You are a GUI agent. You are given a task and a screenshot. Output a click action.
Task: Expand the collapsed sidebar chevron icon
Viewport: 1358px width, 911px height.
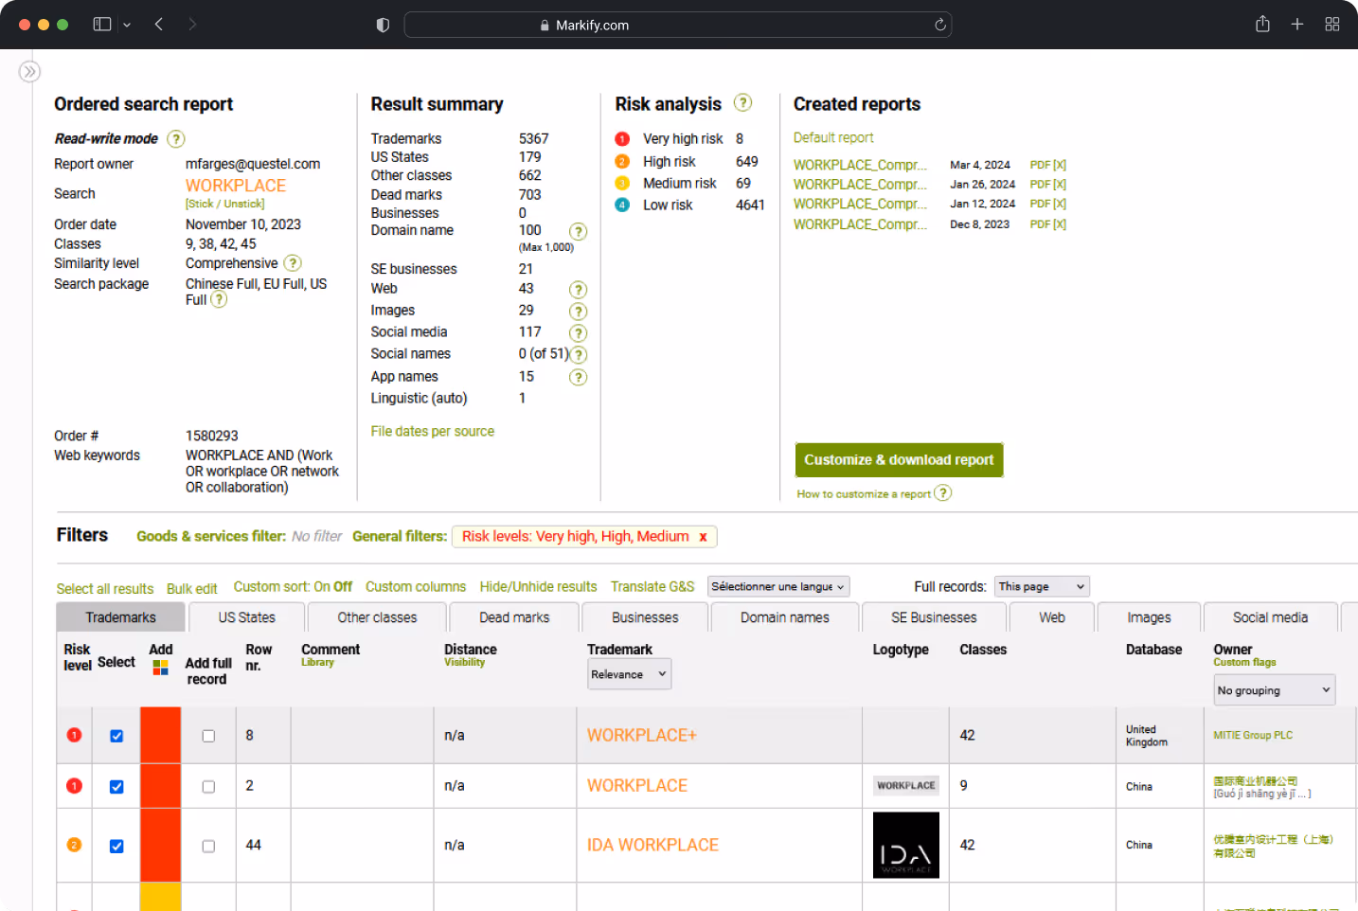[x=29, y=72]
